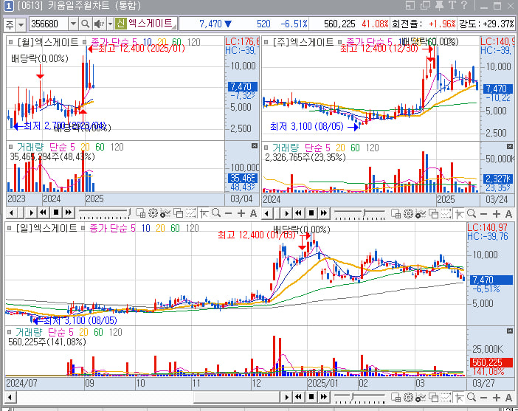The image size is (518, 411).
Task: Close the weekly volume indicator panel
Action: [x=510, y=146]
